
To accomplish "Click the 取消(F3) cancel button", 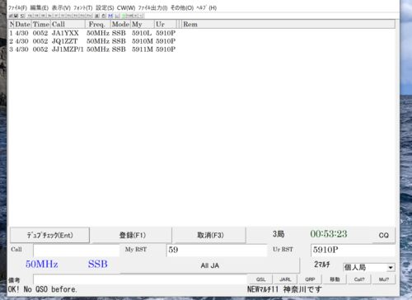I will 210,235.
